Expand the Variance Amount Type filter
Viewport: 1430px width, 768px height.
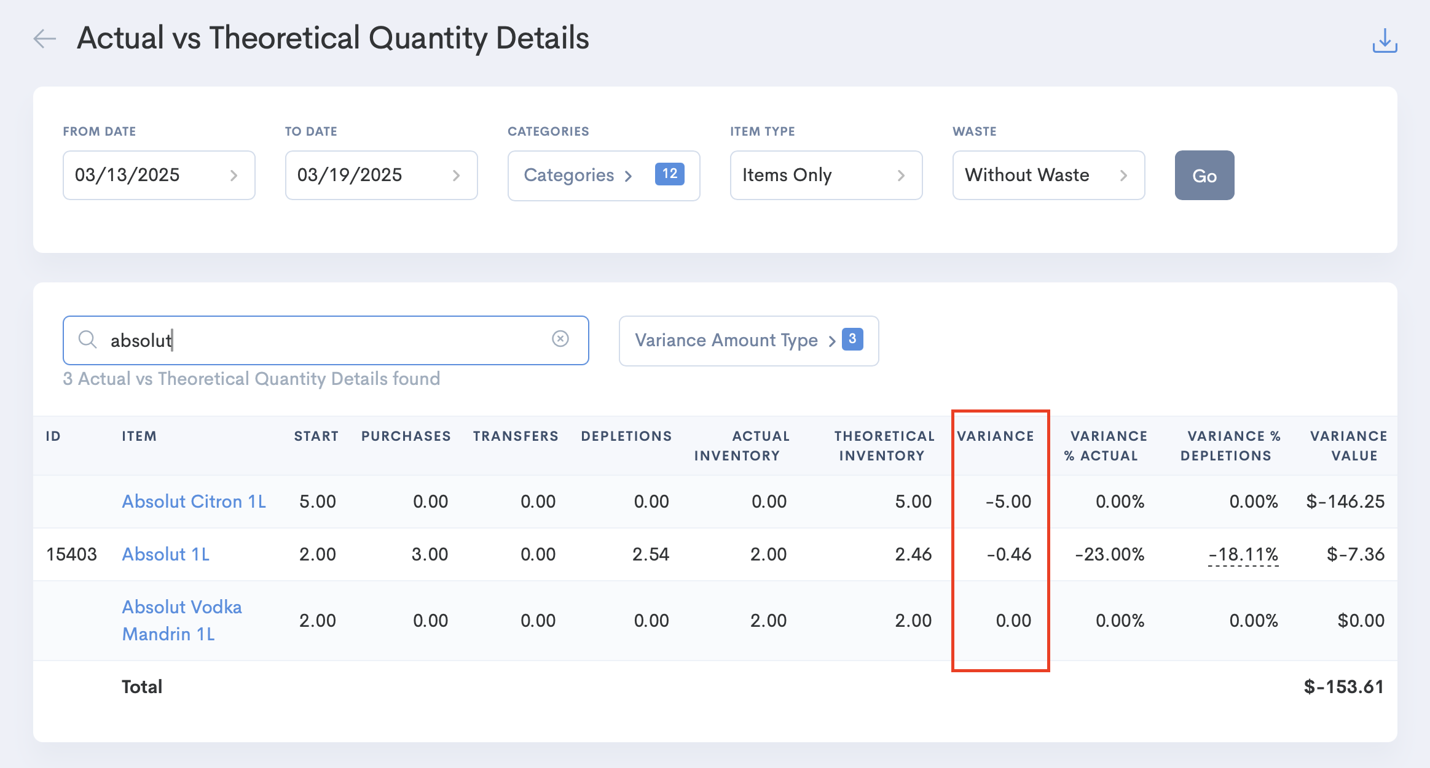(728, 339)
